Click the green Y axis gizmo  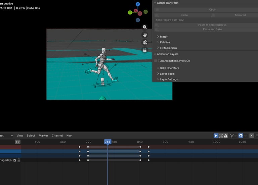click(x=130, y=12)
